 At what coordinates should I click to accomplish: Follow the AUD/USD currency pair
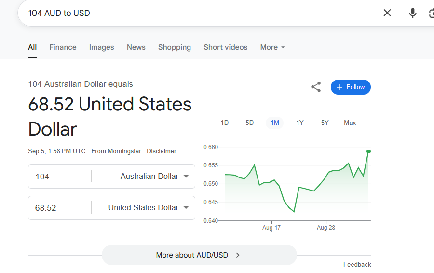(351, 87)
